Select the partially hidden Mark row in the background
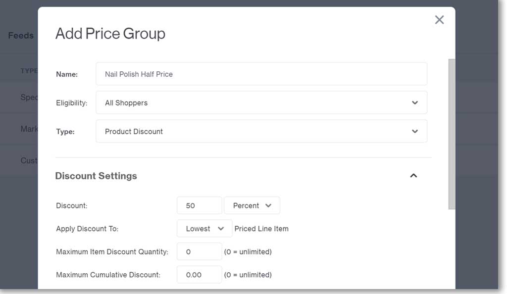Screen dimensions: 507x294 coord(29,129)
